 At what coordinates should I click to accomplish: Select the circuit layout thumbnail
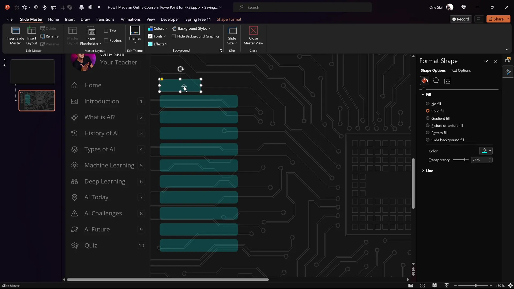pos(37,101)
